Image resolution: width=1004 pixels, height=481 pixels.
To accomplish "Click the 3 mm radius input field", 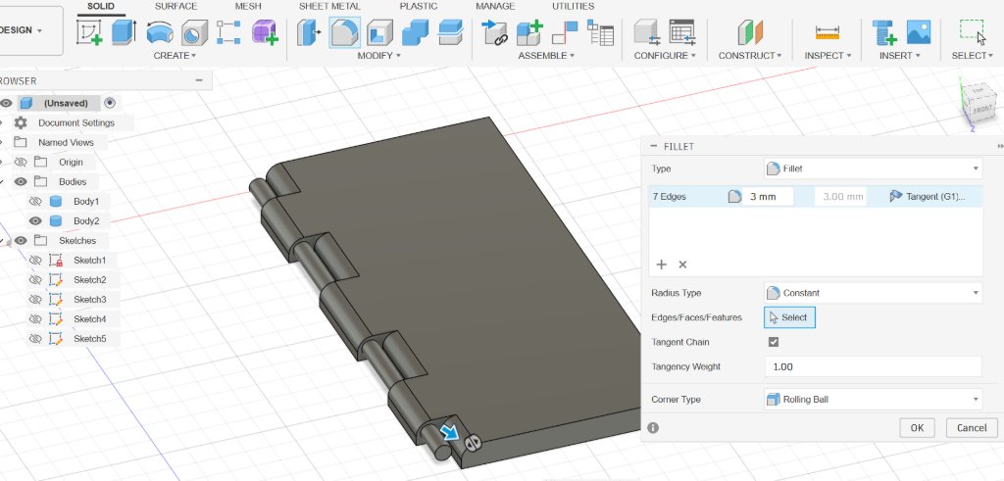I will click(768, 196).
